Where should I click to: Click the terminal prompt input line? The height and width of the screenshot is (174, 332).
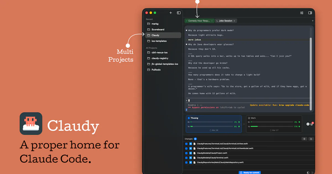point(248,101)
